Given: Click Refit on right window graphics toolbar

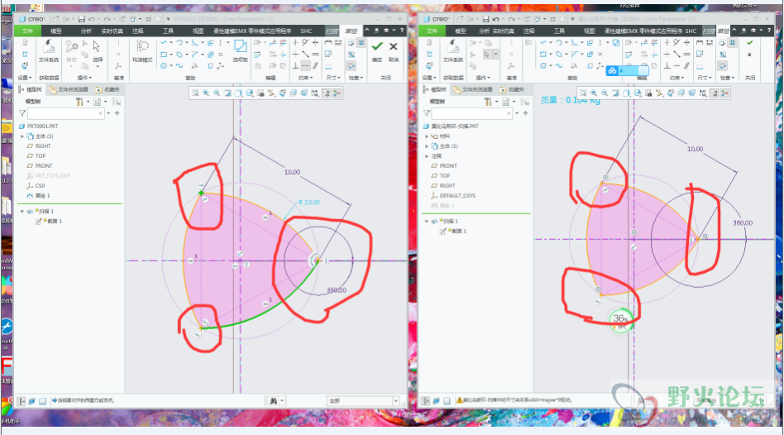Looking at the screenshot, I should [x=582, y=93].
